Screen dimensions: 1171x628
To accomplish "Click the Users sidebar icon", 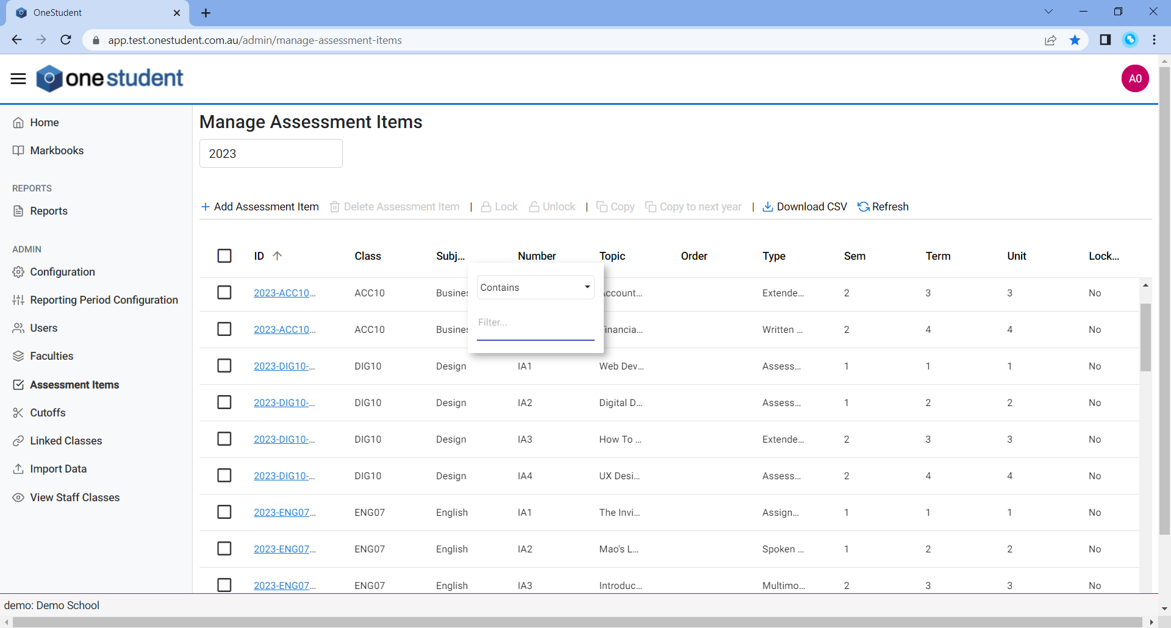I will (x=18, y=328).
